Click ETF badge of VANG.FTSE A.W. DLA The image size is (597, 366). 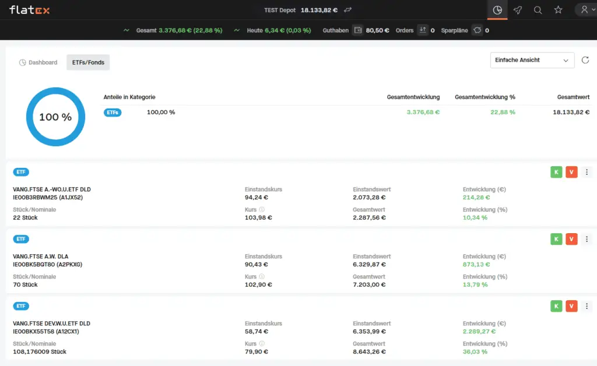[21, 239]
